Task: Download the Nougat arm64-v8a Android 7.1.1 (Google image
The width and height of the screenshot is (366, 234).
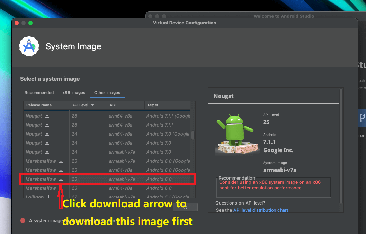Action: tap(47, 116)
